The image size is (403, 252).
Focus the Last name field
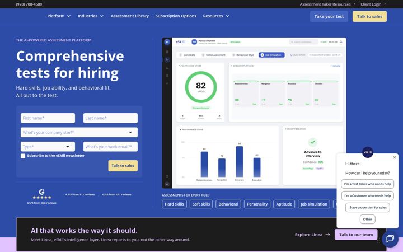110,118
